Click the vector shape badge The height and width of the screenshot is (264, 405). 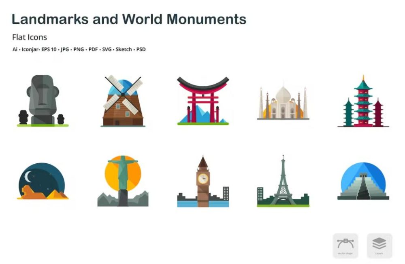tap(345, 245)
